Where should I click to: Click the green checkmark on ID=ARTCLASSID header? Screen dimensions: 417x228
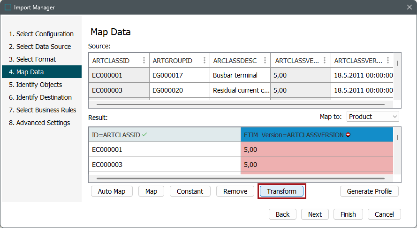tap(144, 135)
